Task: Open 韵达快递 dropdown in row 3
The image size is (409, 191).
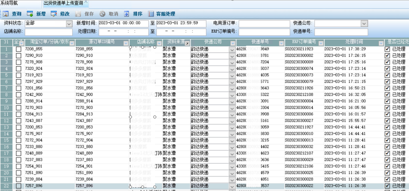Action: [232, 62]
